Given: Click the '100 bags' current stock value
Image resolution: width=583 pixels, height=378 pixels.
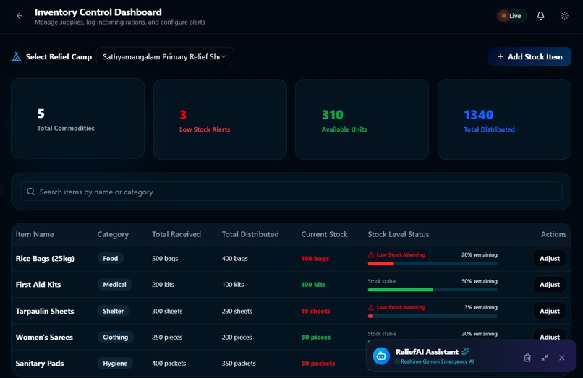Looking at the screenshot, I should click(x=315, y=258).
